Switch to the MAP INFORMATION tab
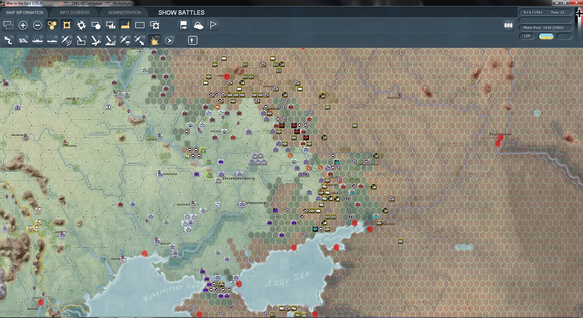 (x=25, y=13)
